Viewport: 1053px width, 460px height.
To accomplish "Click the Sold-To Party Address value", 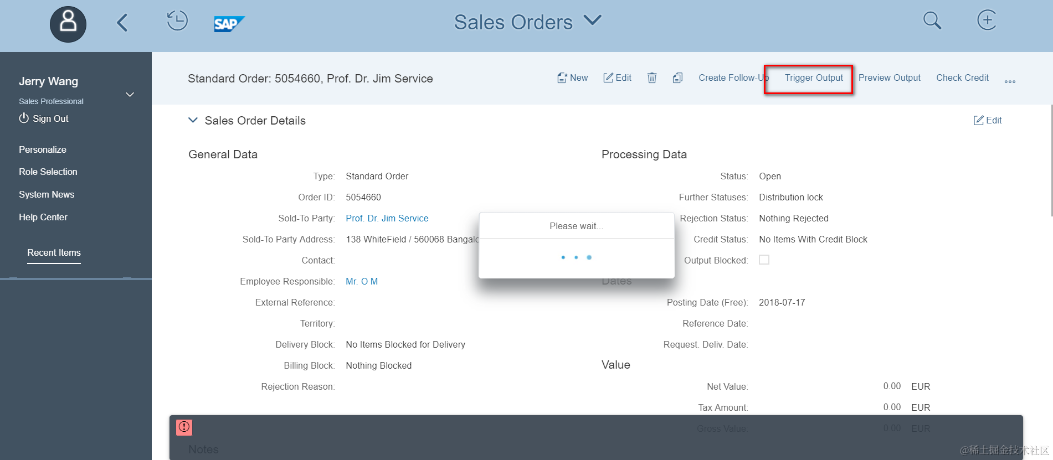I will [x=412, y=239].
